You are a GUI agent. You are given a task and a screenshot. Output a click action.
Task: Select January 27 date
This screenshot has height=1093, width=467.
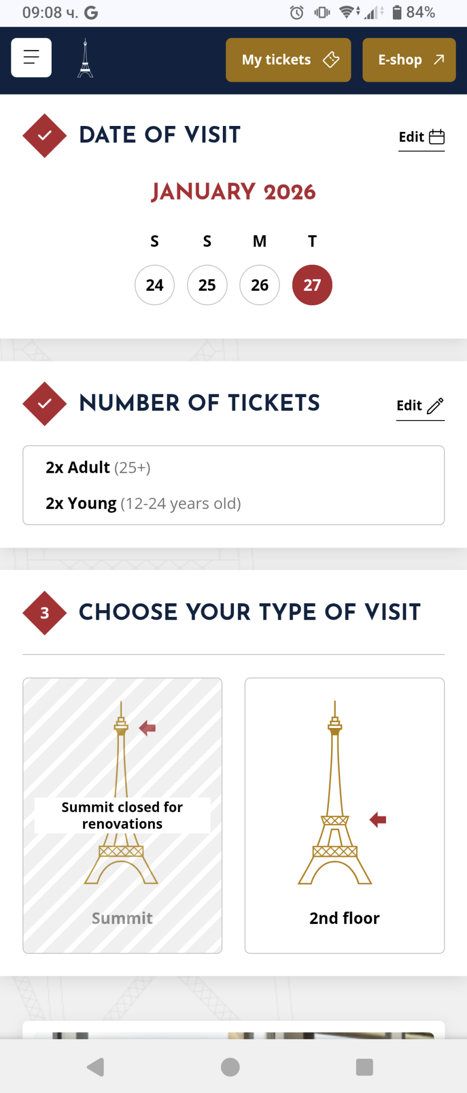tap(312, 285)
